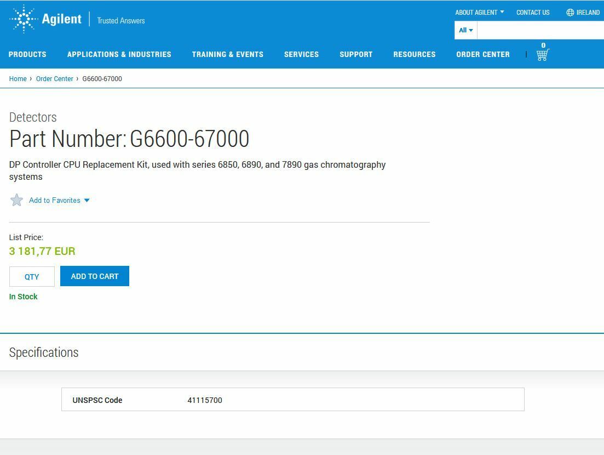Open the Support menu

tap(356, 54)
